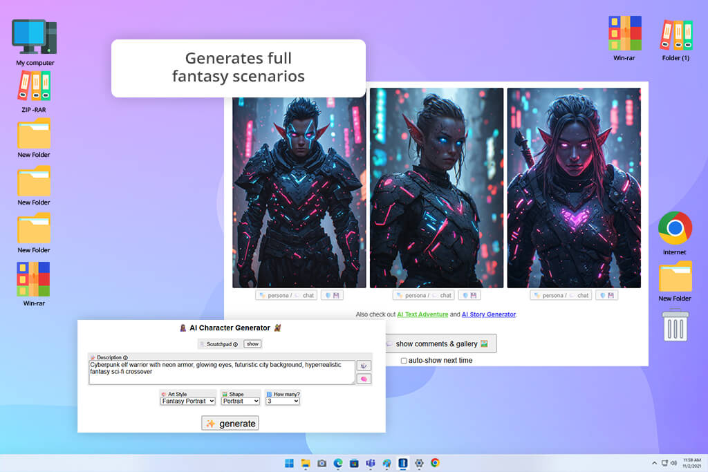Image resolution: width=708 pixels, height=472 pixels.
Task: Click the dice randomize button beside description
Action: coord(364,366)
